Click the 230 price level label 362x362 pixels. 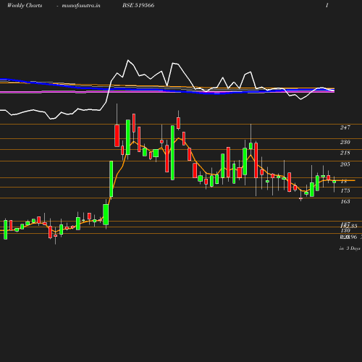coord(345,142)
